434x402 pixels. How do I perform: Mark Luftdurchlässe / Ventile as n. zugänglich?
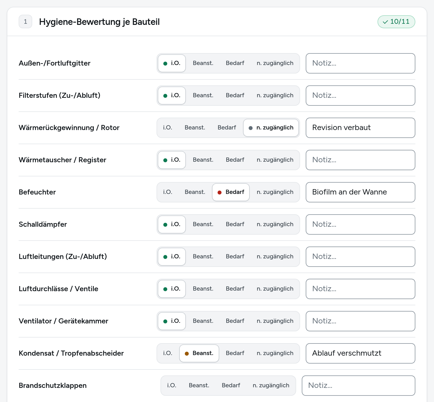[x=275, y=289]
